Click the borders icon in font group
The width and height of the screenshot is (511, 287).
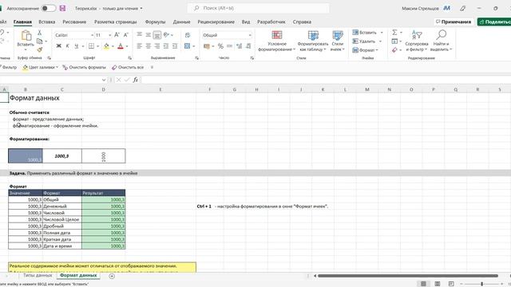(x=91, y=46)
